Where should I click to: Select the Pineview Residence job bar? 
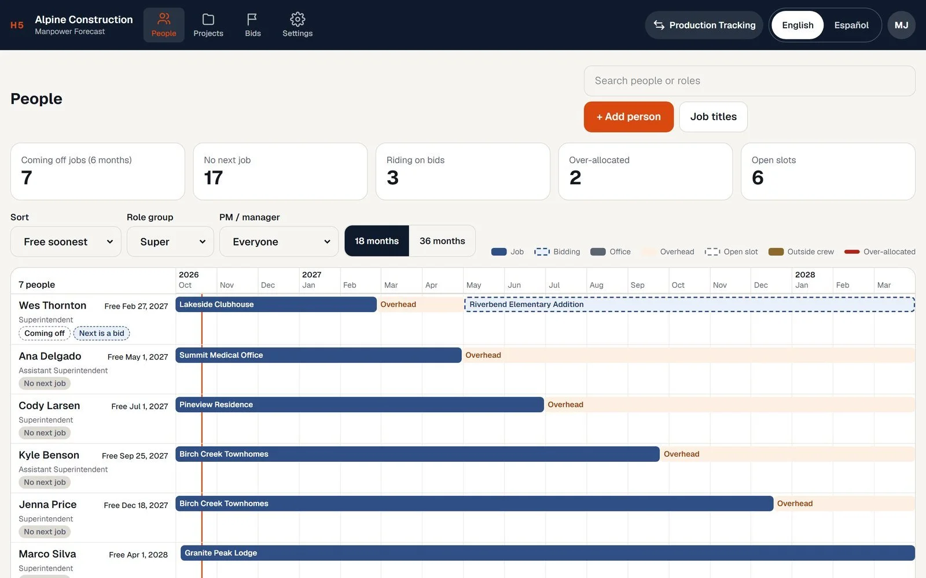pos(359,405)
